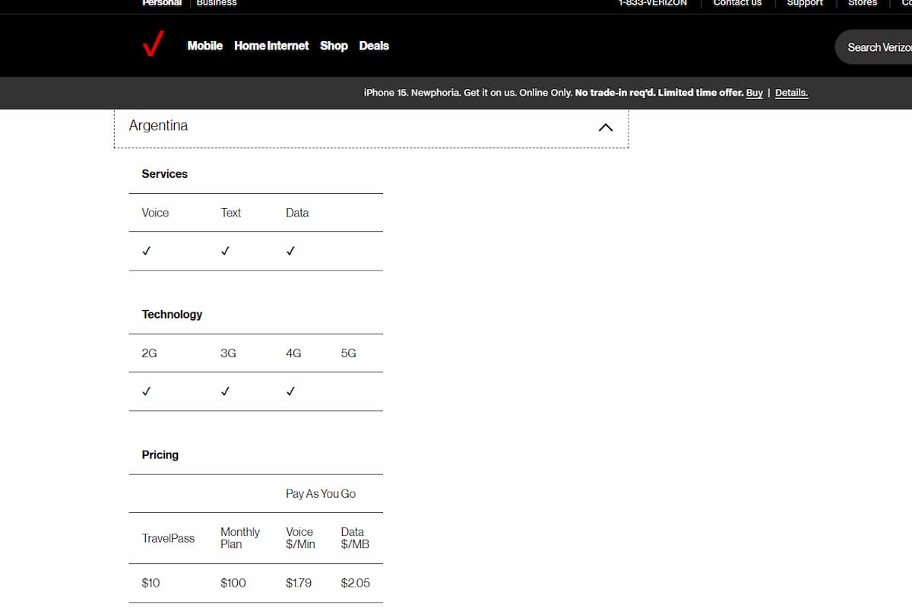Click the Argentina country heading text

click(158, 125)
